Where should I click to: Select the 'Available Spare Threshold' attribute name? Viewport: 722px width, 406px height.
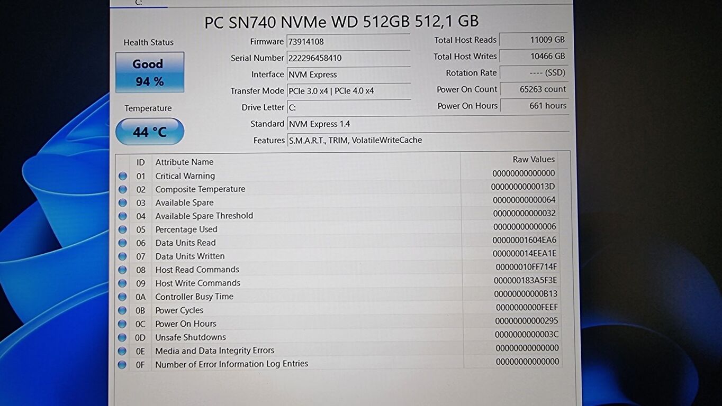tap(204, 216)
